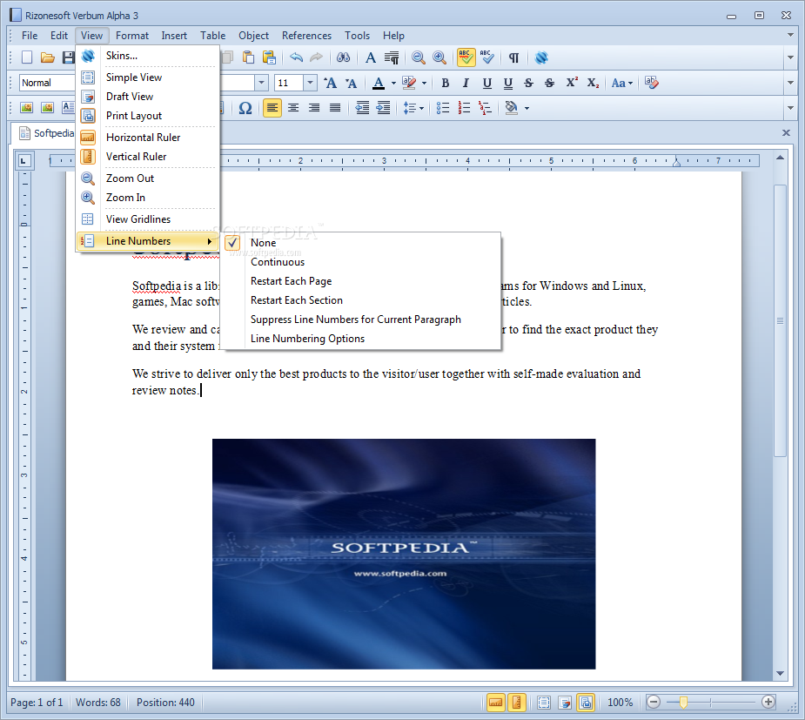805x720 pixels.
Task: Open the font size dropdown
Action: (310, 83)
